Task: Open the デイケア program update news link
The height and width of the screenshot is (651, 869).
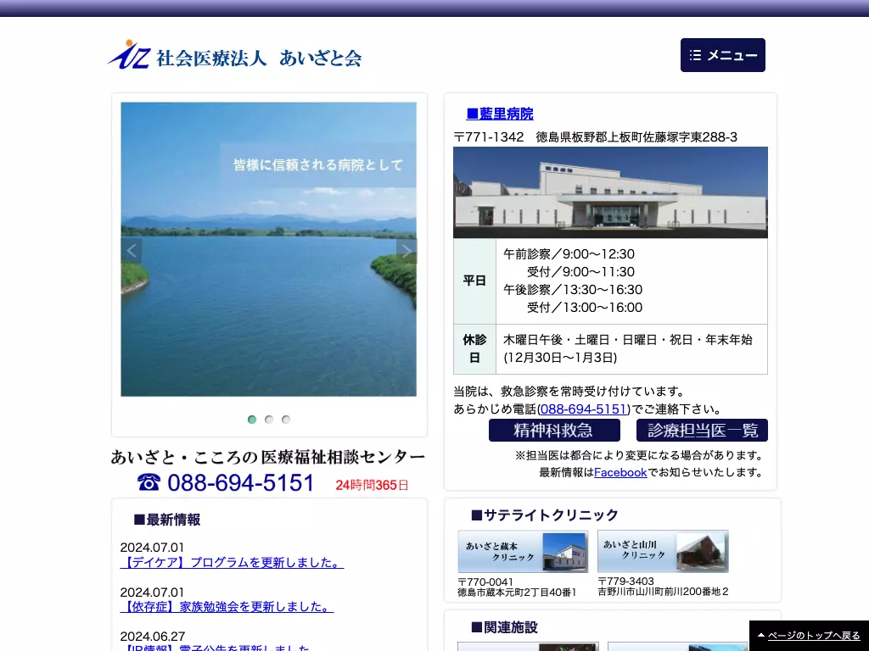Action: [x=232, y=563]
